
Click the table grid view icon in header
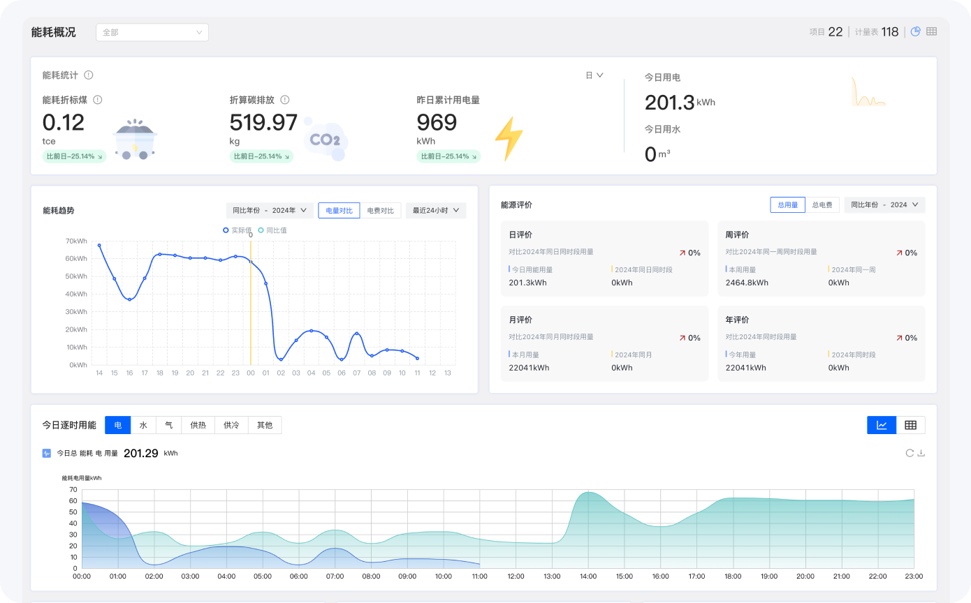click(x=931, y=31)
